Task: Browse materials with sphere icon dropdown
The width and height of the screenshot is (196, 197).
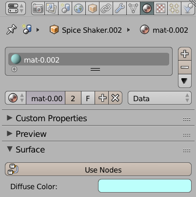Action: 16,98
